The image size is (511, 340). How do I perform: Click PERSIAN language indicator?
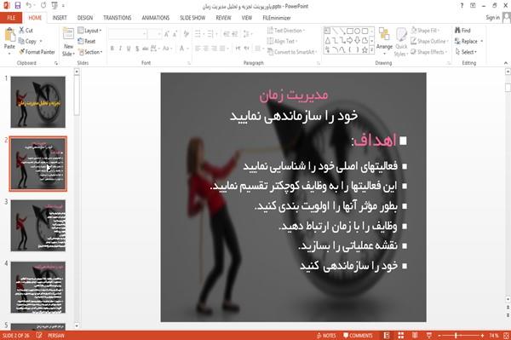click(x=56, y=336)
